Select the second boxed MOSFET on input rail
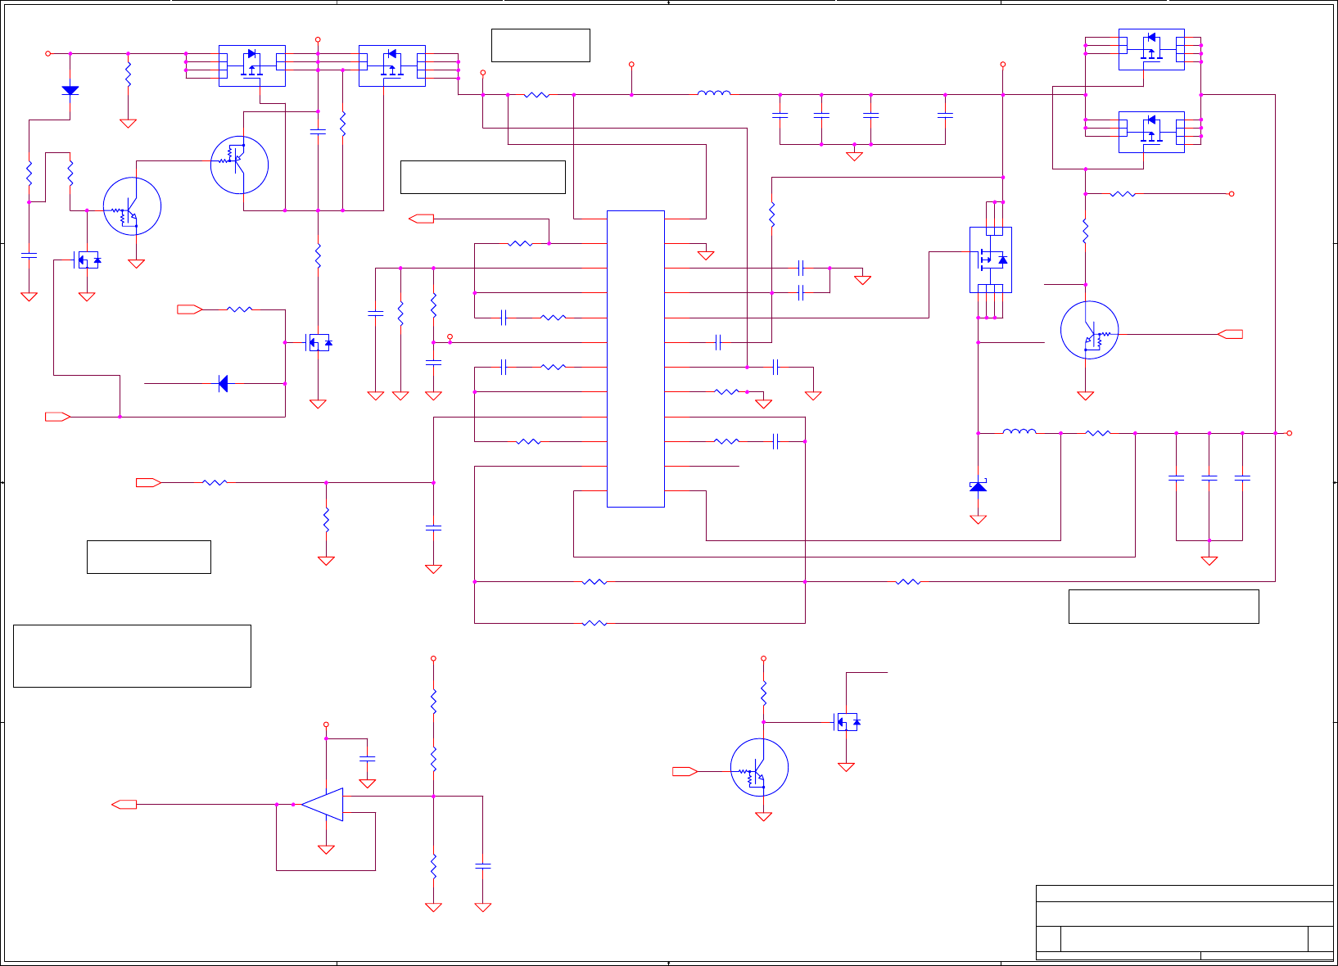Screen dimensions: 1338x966 tap(392, 65)
